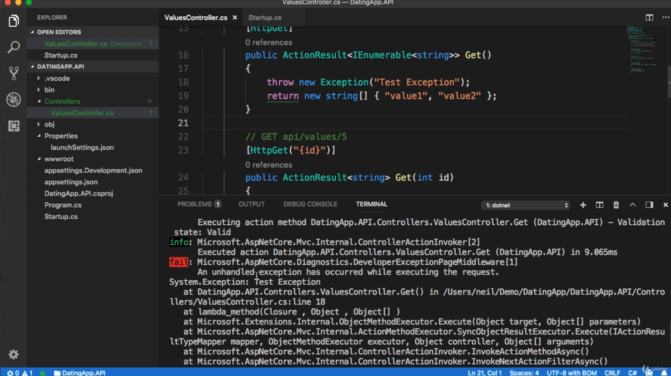Click Ln 21, Col 1 in status bar
671x376 pixels.
[485, 373]
